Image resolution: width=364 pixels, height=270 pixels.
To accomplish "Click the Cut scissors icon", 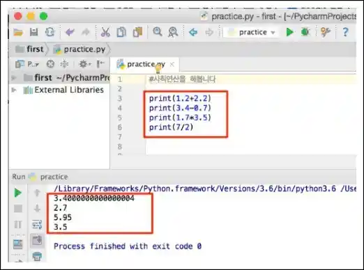I will (x=105, y=32).
